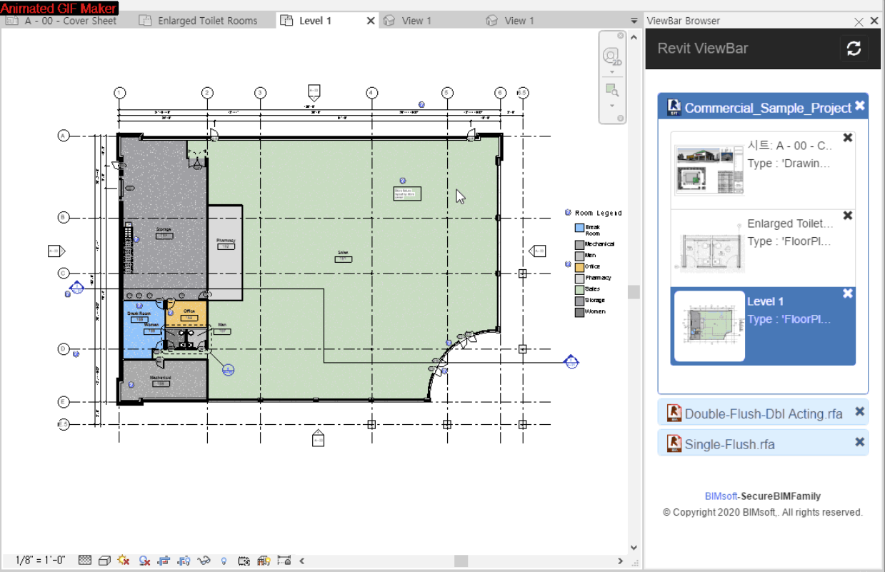Click the Temporary View Properties icon
The height and width of the screenshot is (572, 885).
pos(244,561)
